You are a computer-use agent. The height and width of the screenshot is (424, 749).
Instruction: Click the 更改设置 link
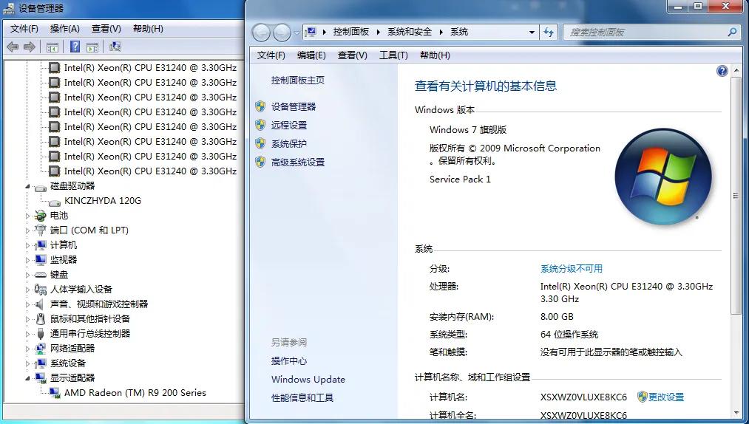(x=666, y=397)
